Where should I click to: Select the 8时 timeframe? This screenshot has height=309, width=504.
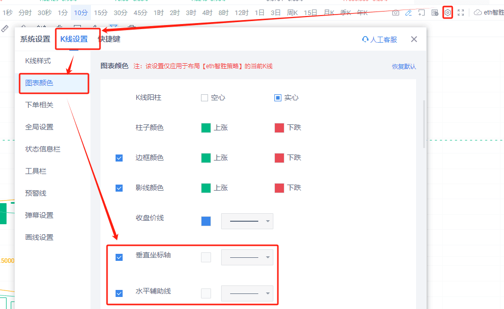[224, 13]
